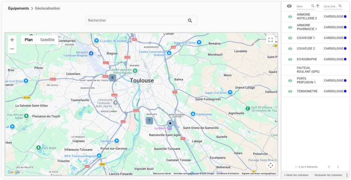The width and height of the screenshot is (351, 180).
Task: Toggle visibility of ECHOGRAPHE
Action: (290, 59)
